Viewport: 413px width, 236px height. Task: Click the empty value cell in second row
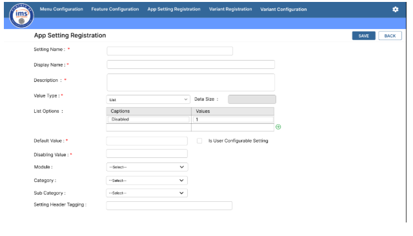pos(233,128)
